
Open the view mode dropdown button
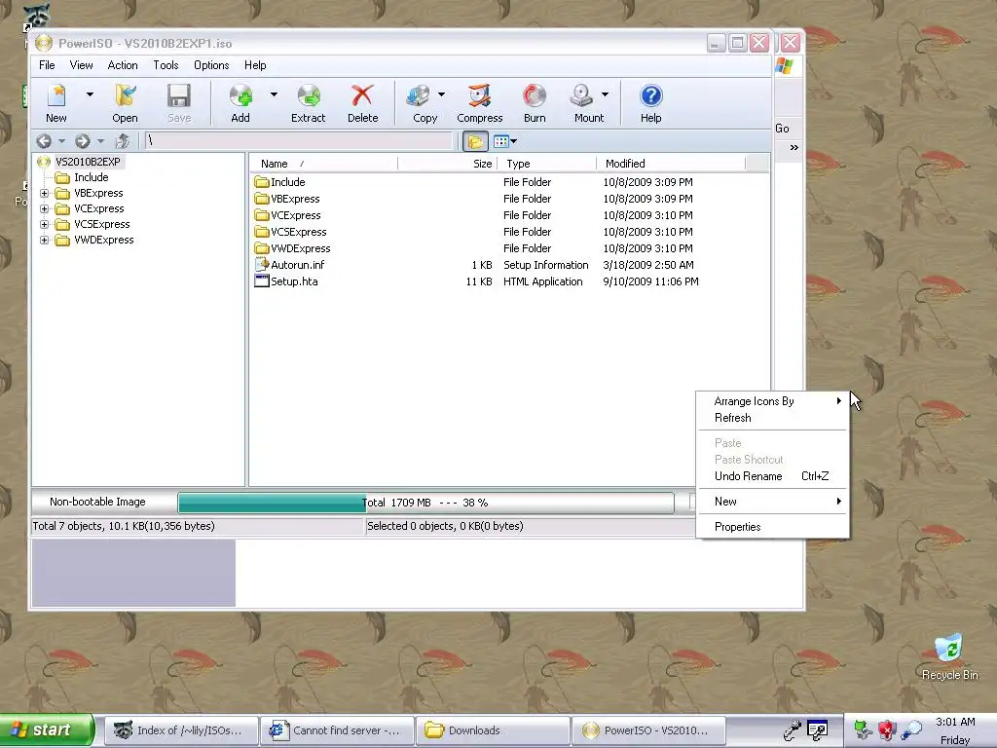pyautogui.click(x=505, y=141)
